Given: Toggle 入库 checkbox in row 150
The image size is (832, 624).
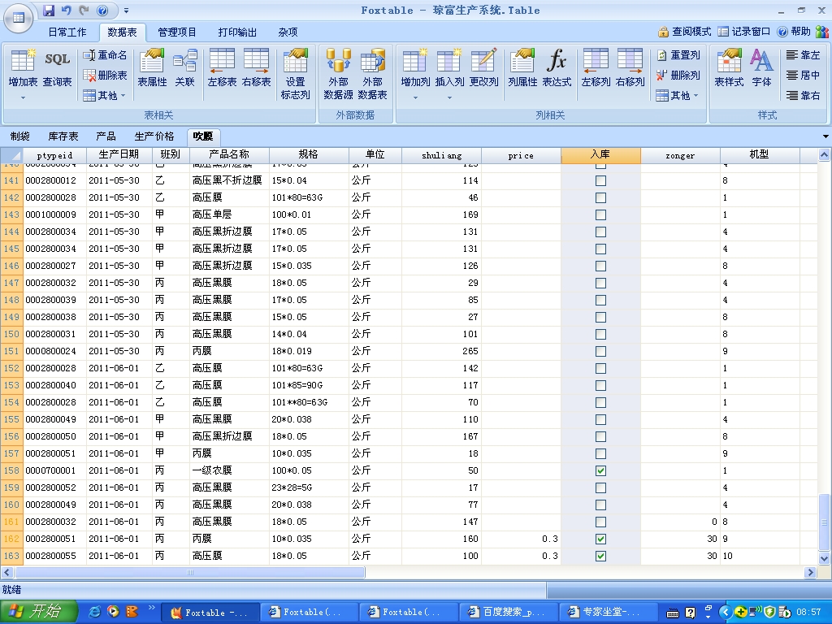Looking at the screenshot, I should click(600, 334).
